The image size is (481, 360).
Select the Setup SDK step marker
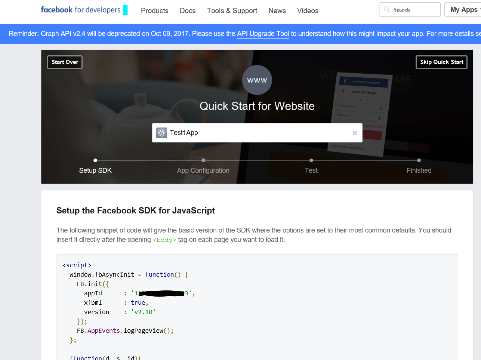pos(95,160)
